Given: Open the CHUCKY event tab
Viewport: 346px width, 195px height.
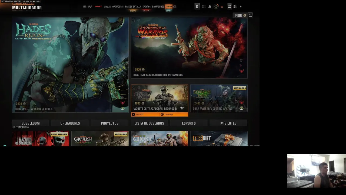Looking at the screenshot, I should pos(98,6).
